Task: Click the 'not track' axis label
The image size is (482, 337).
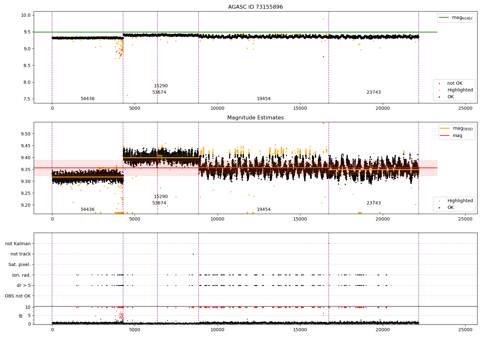Action: point(21,254)
